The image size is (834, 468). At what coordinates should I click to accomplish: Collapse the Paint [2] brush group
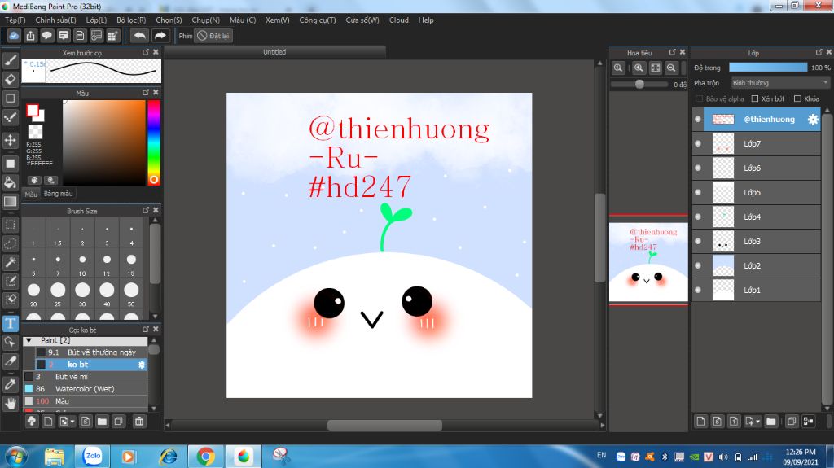29,340
